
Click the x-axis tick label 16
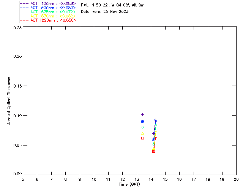coord(180,179)
